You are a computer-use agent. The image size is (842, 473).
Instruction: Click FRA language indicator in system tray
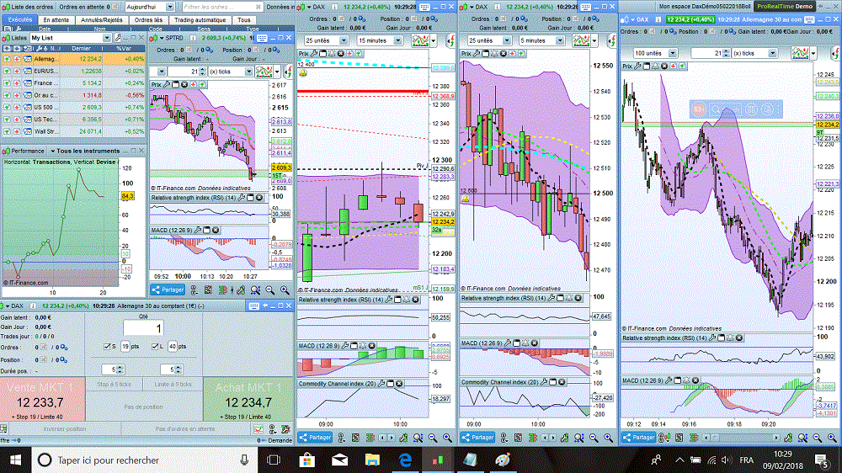tap(746, 460)
